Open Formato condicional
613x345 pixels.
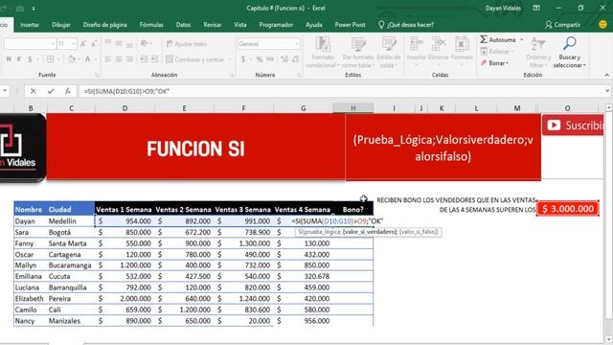tap(323, 53)
